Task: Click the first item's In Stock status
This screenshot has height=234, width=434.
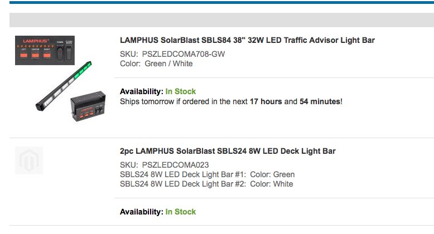Action: pos(181,91)
